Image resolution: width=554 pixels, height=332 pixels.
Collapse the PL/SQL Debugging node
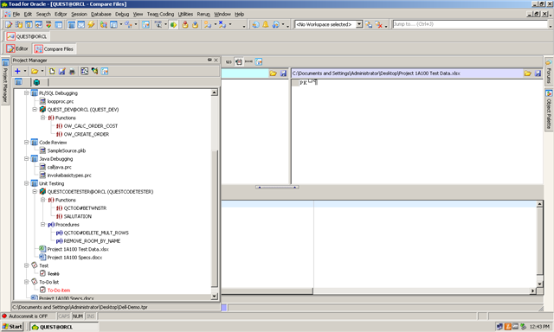click(26, 93)
